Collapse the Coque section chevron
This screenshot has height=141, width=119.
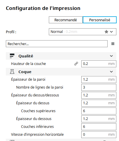click(x=111, y=72)
